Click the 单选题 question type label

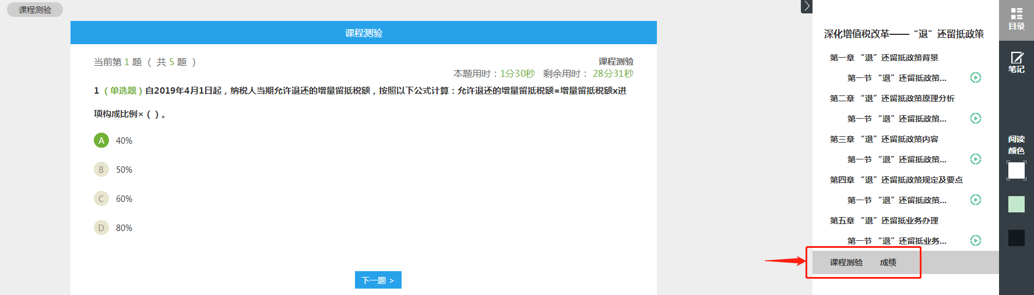coord(123,90)
